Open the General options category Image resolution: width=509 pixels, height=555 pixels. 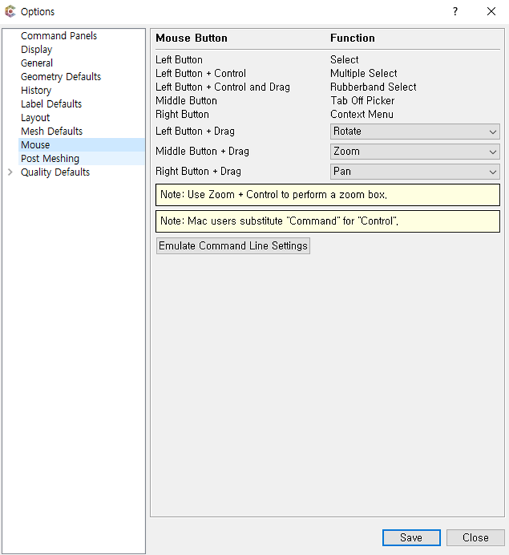click(x=37, y=63)
